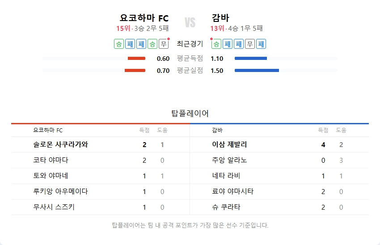Select the 탑플레이어 section heading
This screenshot has height=245, width=380.
[x=190, y=113]
